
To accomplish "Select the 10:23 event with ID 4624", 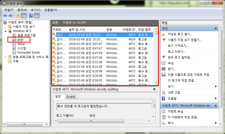I will [x=103, y=39].
